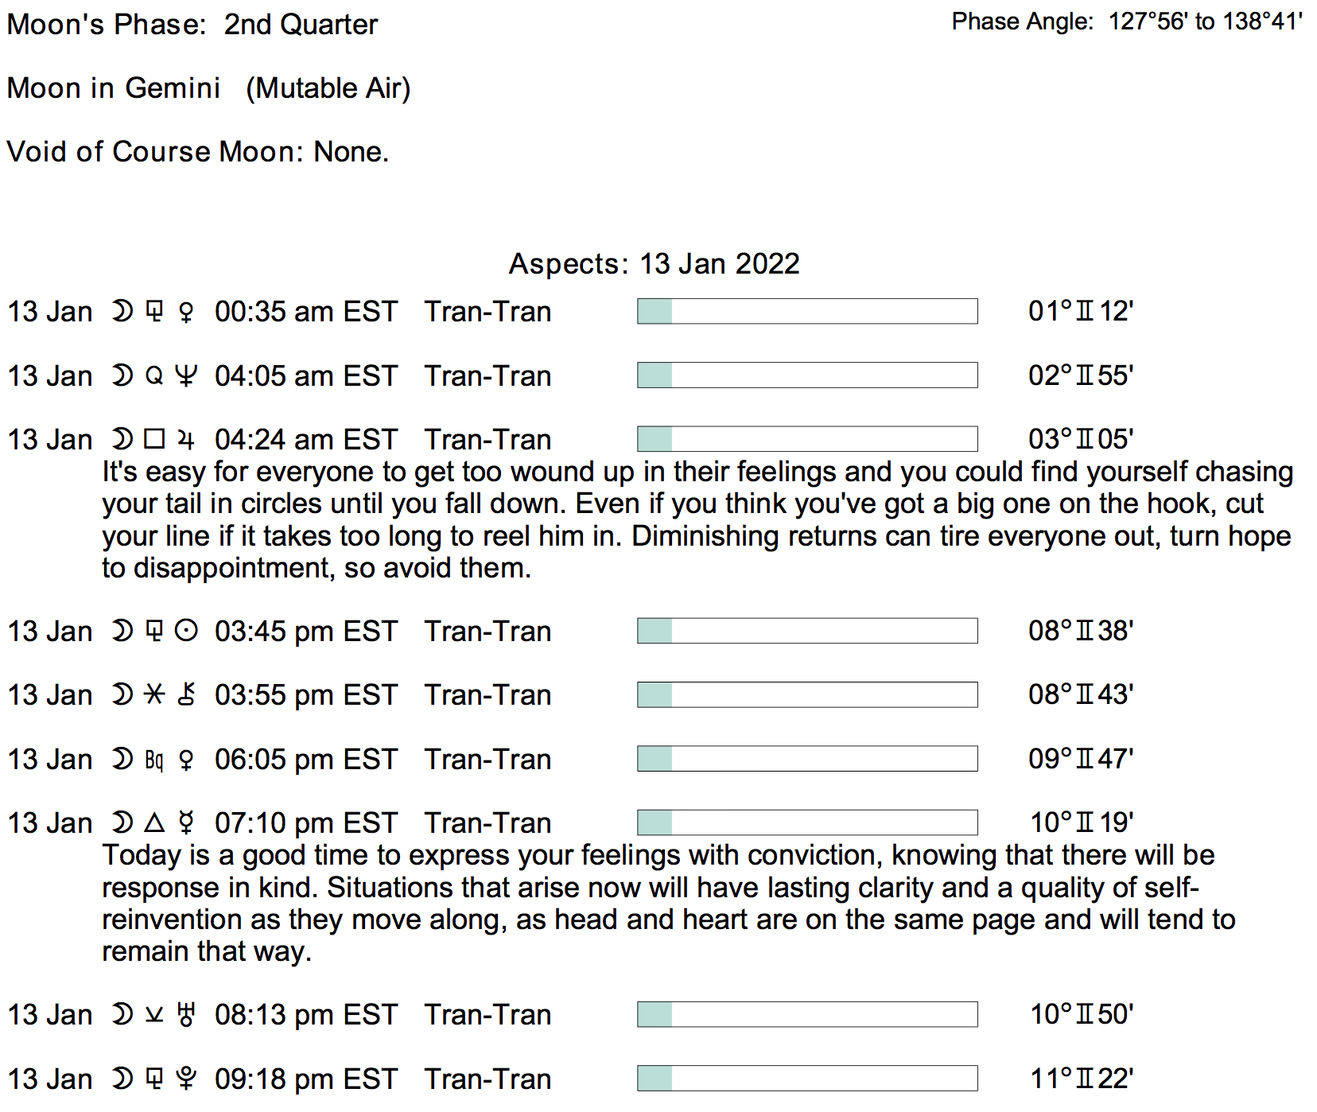Viewport: 1317px width, 1112px height.
Task: Select the Mercury glyph in the 07:10 pm row
Action: click(186, 823)
